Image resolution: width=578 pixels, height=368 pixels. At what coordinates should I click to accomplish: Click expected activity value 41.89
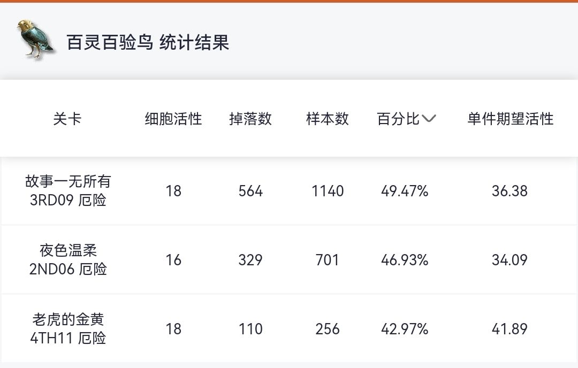coord(509,329)
